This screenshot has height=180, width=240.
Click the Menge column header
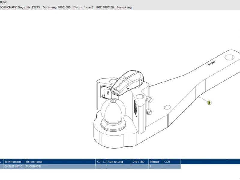(155, 162)
